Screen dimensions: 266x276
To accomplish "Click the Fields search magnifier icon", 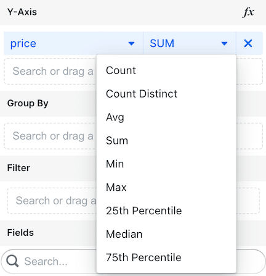I will [x=12, y=261].
